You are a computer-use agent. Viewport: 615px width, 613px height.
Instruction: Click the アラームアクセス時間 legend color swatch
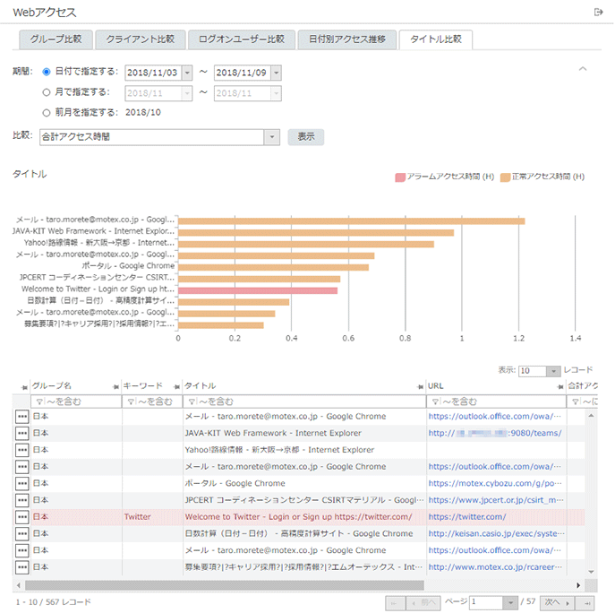(399, 177)
